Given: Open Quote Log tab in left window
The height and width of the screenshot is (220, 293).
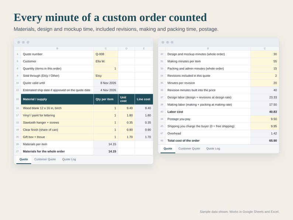Looking at the screenshot, I should click(69, 159).
